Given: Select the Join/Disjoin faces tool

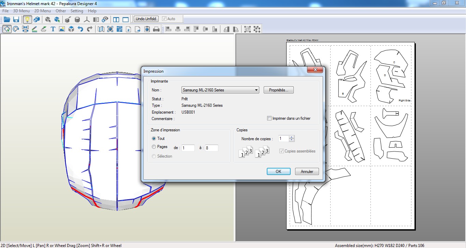Looking at the screenshot, I should pos(25,29).
